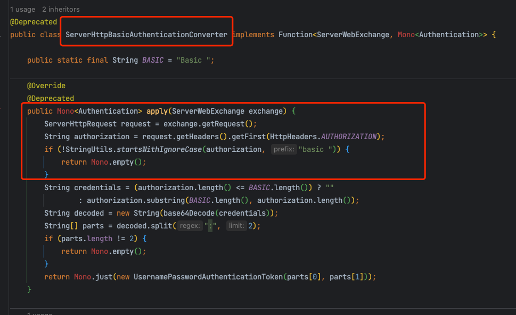516x315 pixels.
Task: Click the "prefix:" inlay parameter hint
Action: pos(283,149)
